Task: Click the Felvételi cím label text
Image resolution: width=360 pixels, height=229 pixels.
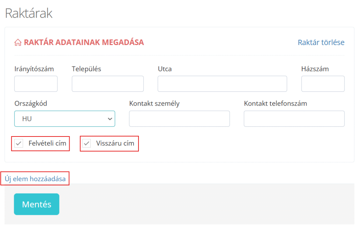Action: pos(47,143)
